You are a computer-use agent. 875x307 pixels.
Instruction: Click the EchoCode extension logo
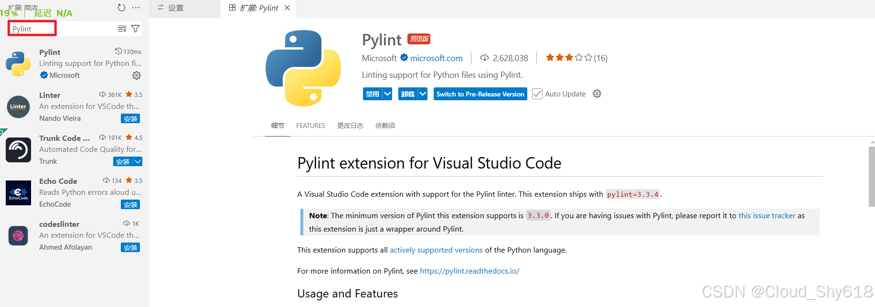click(x=18, y=192)
